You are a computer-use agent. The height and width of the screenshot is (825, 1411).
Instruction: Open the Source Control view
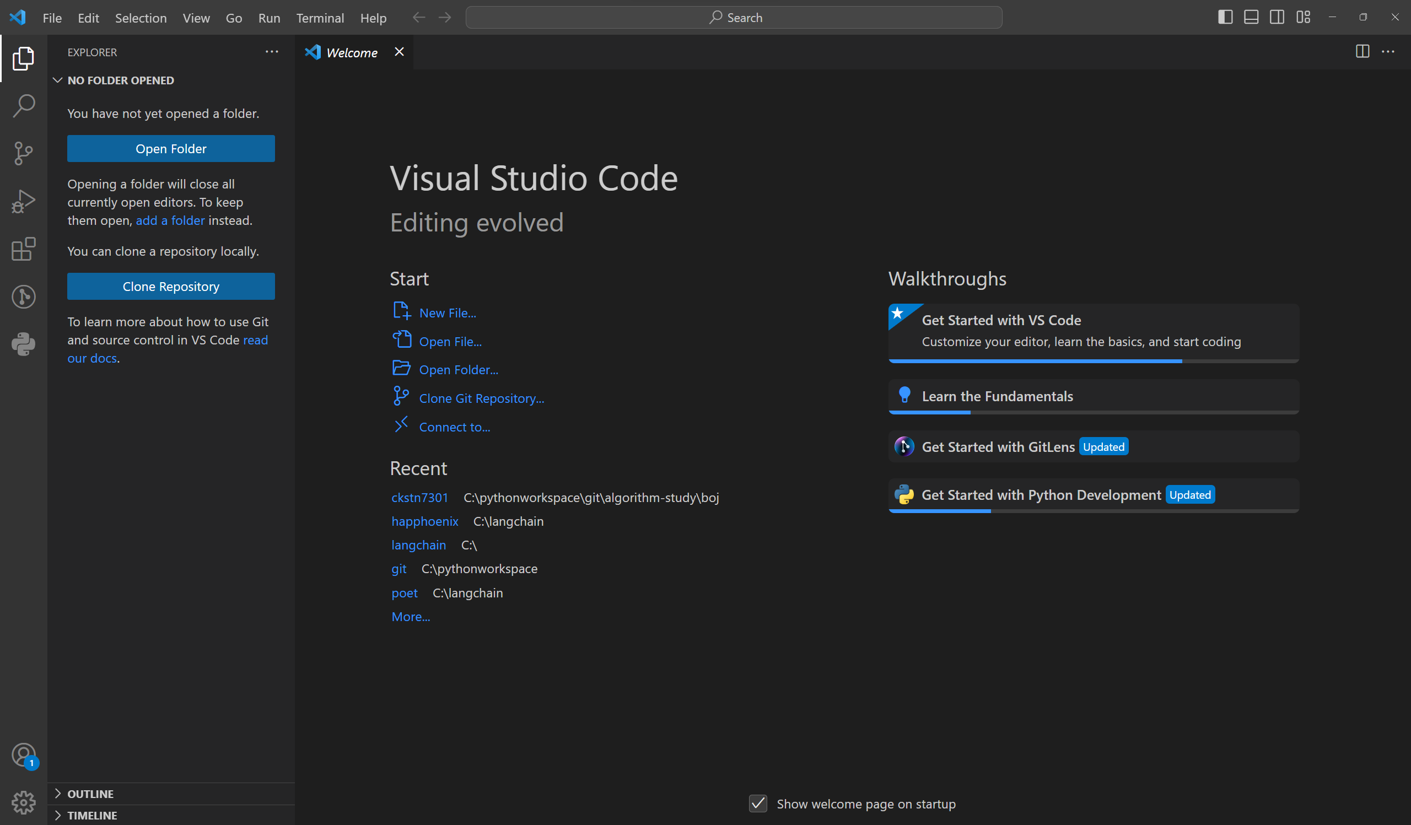tap(24, 153)
